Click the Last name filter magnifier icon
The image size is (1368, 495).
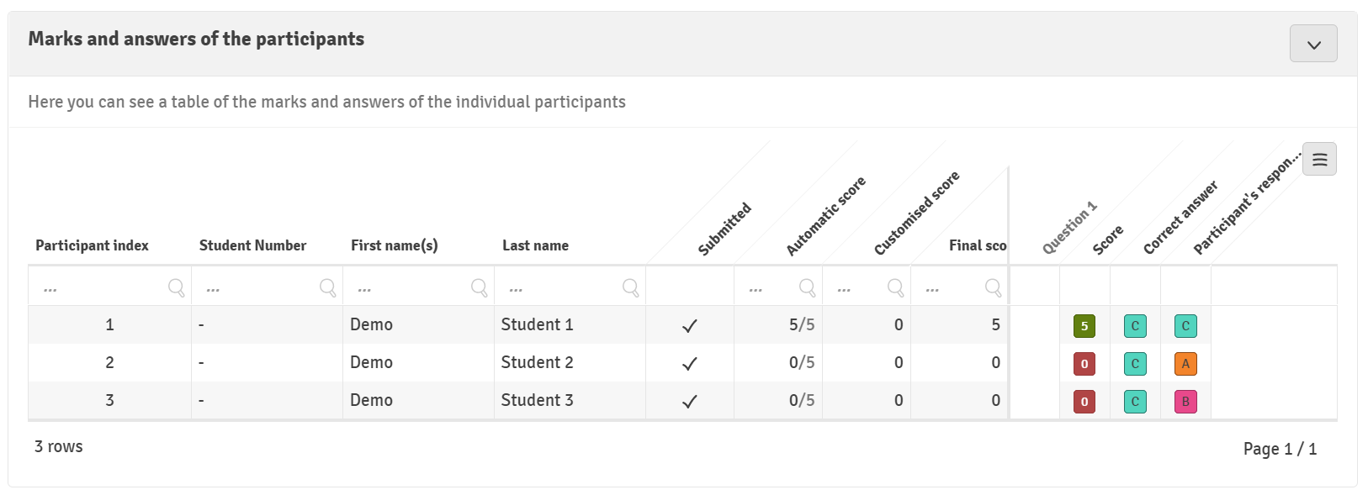[x=630, y=287]
